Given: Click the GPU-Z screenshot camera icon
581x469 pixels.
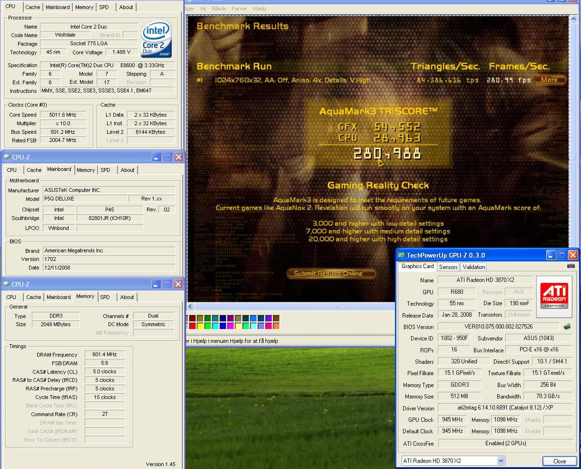Looking at the screenshot, I should [x=571, y=266].
